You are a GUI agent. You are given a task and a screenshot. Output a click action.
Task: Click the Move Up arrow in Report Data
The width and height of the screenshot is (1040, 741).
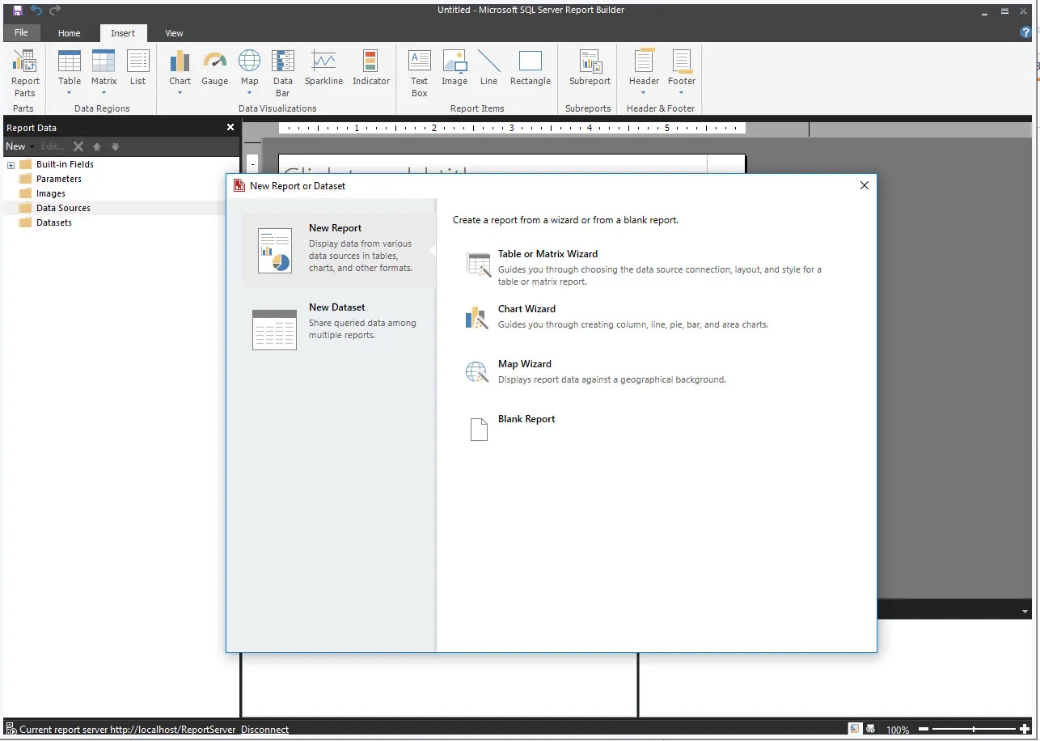coord(97,146)
